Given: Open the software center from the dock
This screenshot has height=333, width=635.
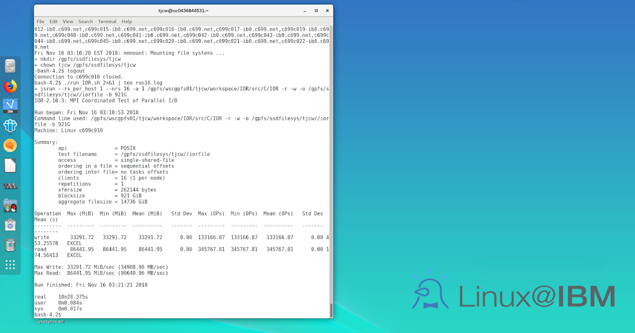Looking at the screenshot, I should coord(10,224).
